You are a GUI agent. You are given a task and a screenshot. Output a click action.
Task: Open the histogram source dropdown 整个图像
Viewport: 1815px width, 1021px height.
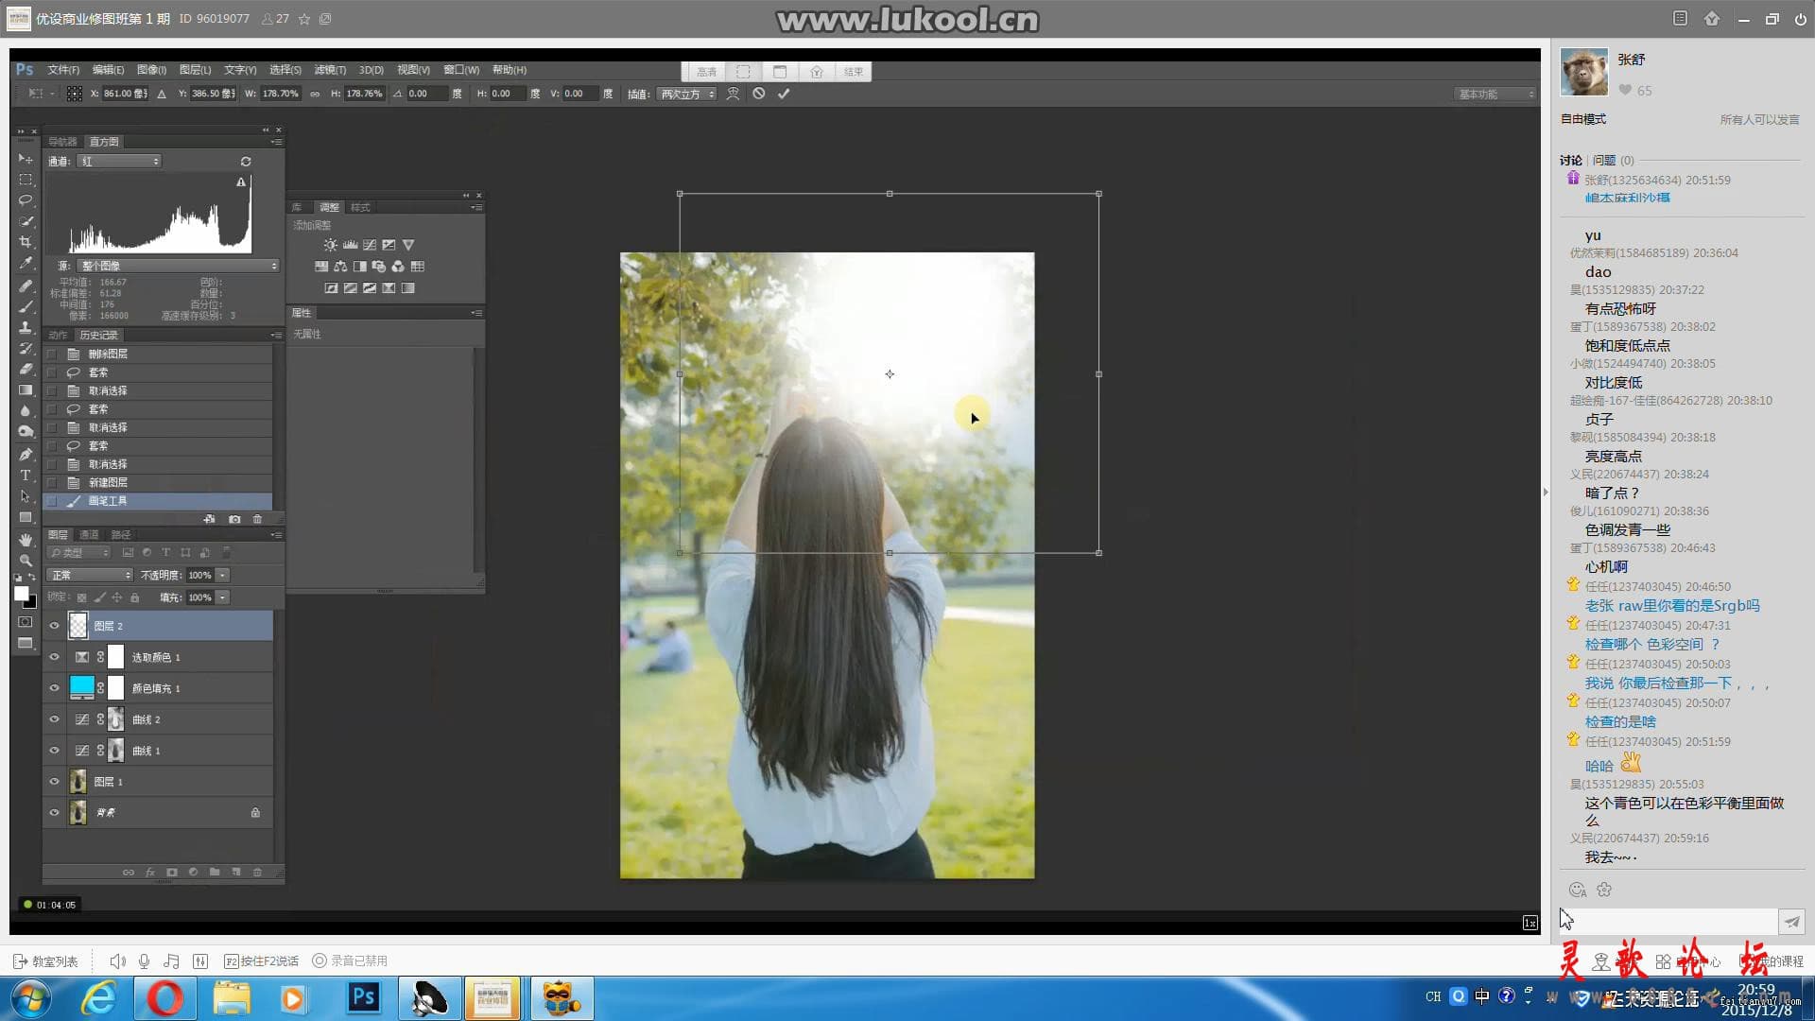(178, 266)
